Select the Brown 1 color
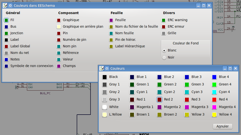241x135 pixels. pyautogui.click(x=132, y=115)
